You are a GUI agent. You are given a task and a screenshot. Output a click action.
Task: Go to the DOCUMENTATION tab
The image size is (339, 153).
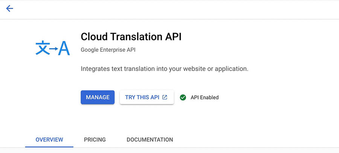150,139
